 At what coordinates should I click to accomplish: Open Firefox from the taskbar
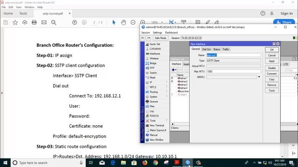point(145,163)
